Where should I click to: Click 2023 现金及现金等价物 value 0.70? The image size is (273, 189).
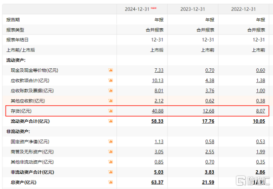[x=210, y=70]
